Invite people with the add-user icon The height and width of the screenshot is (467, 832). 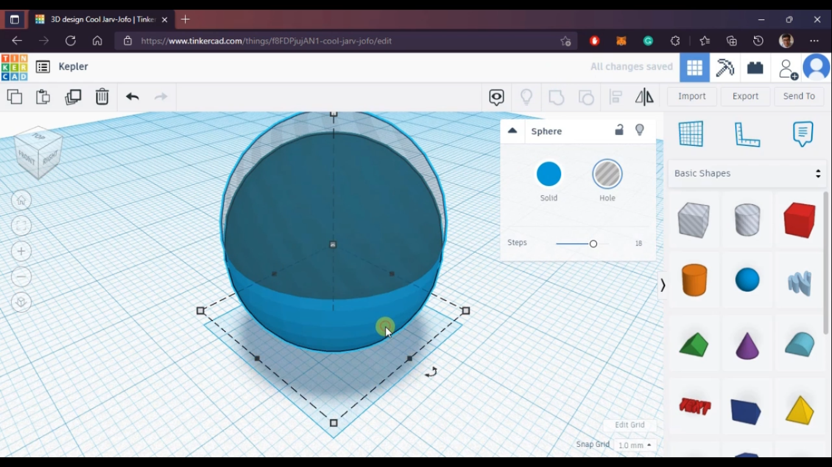point(788,69)
